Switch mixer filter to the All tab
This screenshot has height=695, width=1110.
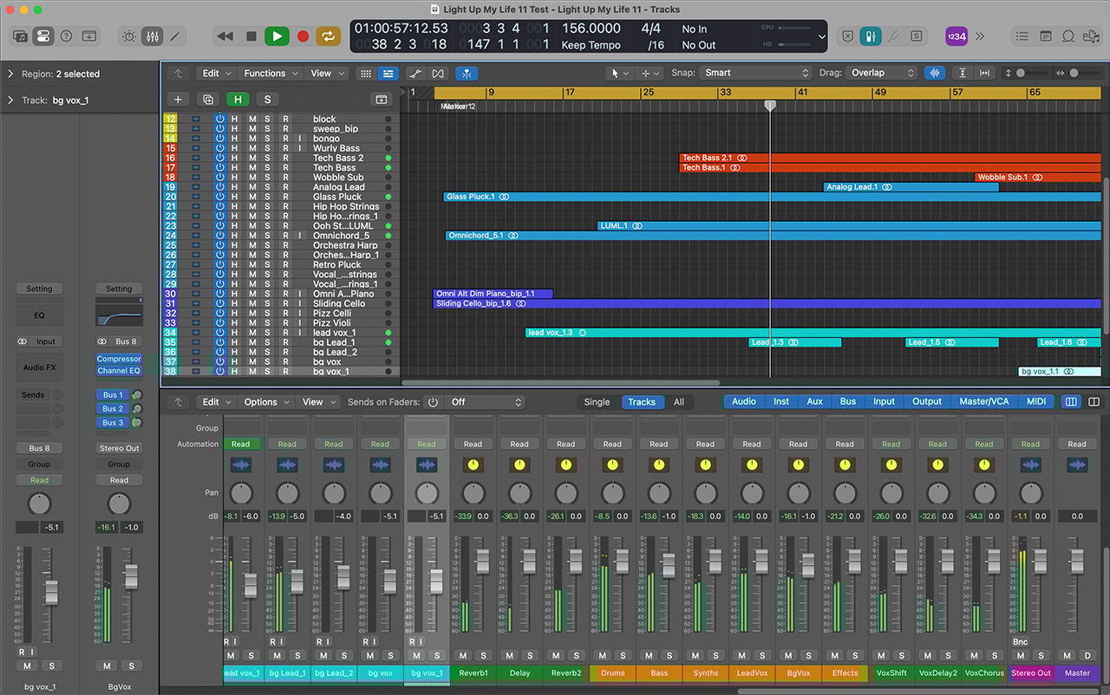click(679, 401)
